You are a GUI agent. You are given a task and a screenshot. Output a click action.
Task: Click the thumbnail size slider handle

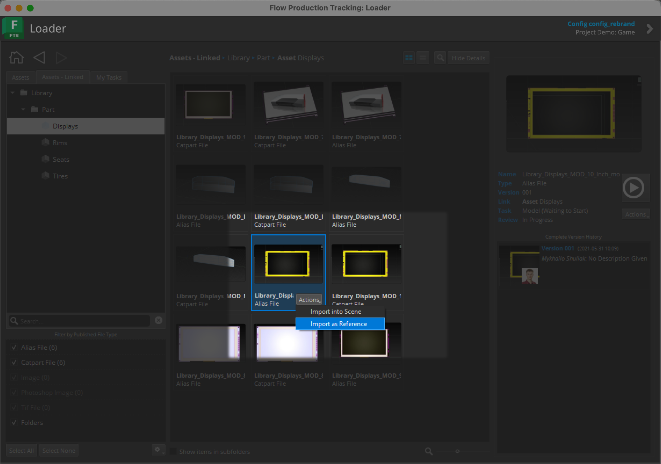[x=457, y=451]
